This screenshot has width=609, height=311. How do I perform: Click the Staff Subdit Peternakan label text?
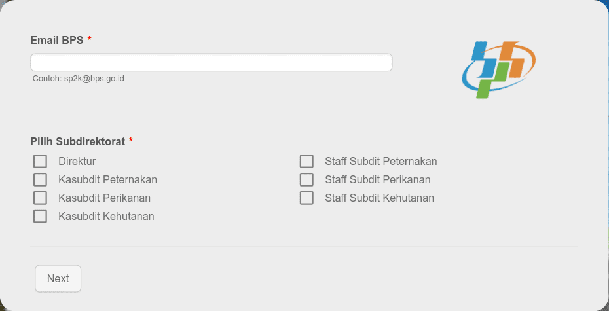click(x=381, y=162)
